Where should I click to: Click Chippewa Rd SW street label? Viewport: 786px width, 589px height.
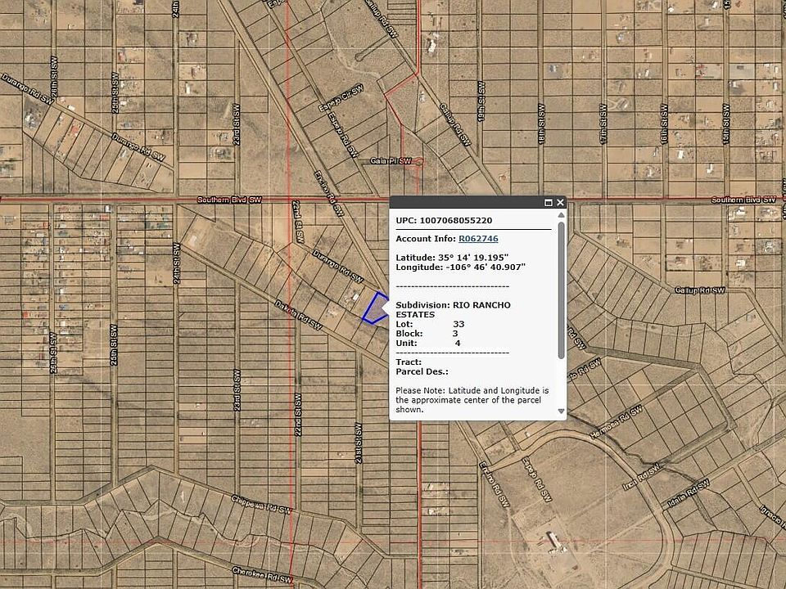point(260,505)
